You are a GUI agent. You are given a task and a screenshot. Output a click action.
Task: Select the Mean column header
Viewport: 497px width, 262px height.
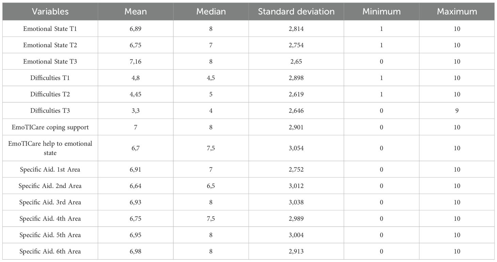tap(135, 12)
